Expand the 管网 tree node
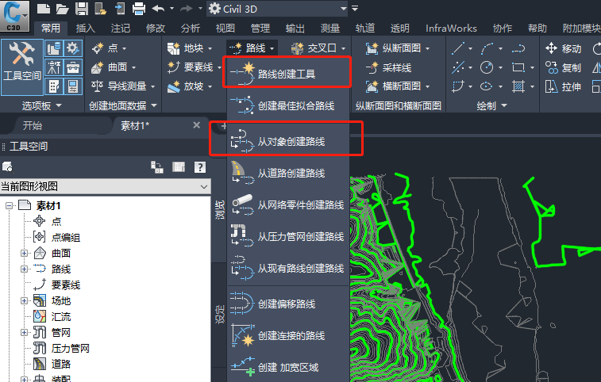Screen dimensions: 601x382 pos(24,333)
